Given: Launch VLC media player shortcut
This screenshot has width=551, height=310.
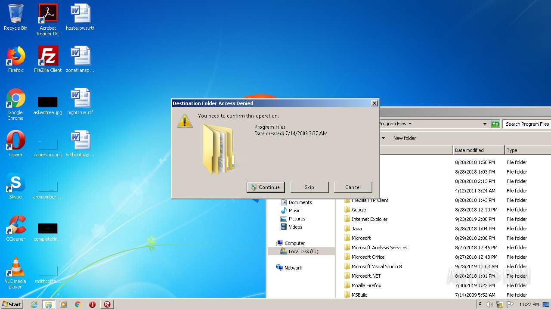Looking at the screenshot, I should click(x=15, y=273).
